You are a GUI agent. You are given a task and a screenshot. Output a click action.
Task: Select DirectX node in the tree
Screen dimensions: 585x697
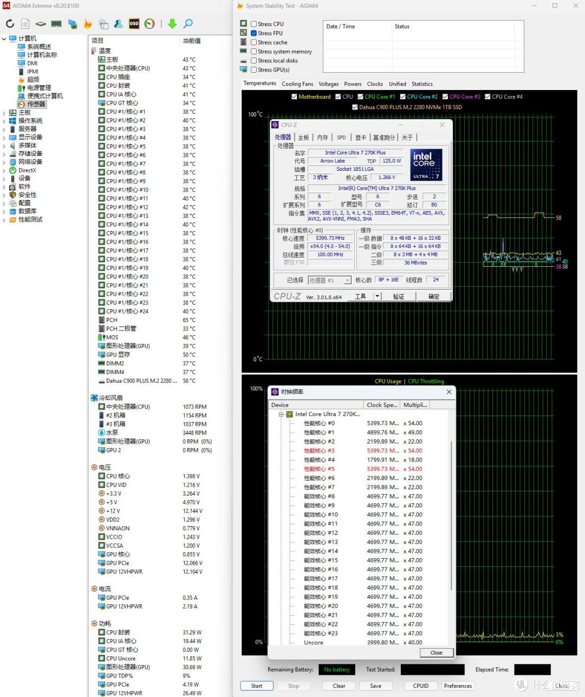27,170
